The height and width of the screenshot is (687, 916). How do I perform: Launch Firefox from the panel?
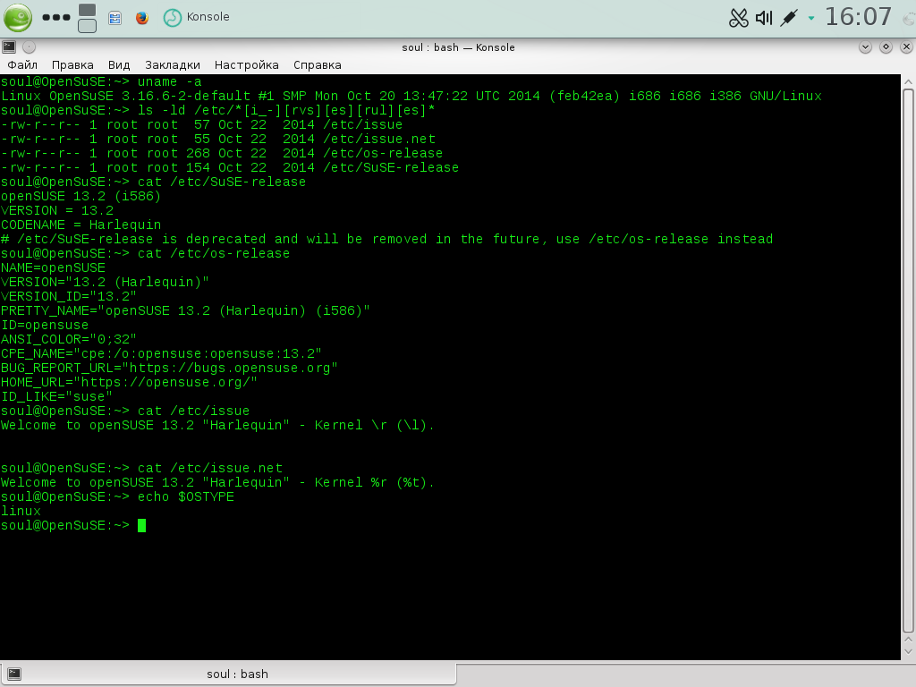142,18
